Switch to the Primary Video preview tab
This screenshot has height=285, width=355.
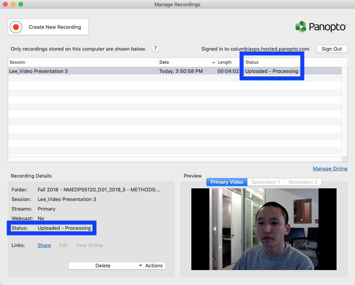[227, 182]
